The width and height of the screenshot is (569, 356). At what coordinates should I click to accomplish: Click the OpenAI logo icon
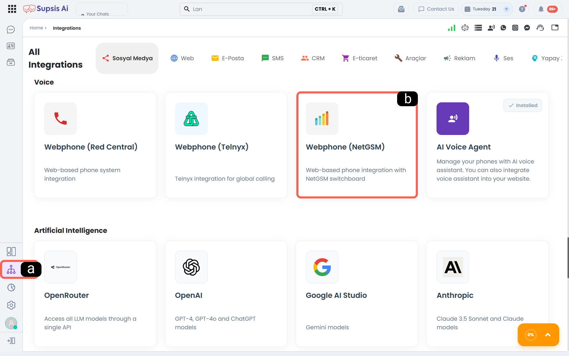[x=191, y=267]
